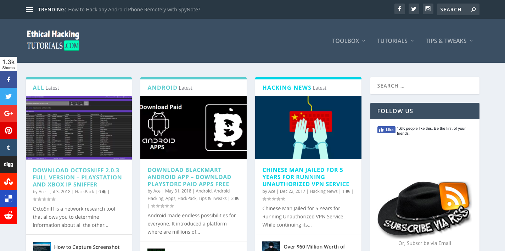Share on Twitter via left sidebar
The image size is (505, 251).
[9, 96]
